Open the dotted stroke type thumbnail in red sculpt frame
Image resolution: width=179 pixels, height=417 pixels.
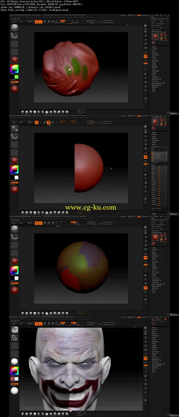click(14, 36)
